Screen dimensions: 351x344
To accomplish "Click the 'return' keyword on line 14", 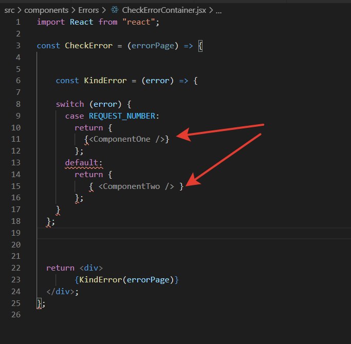I will tap(88, 175).
